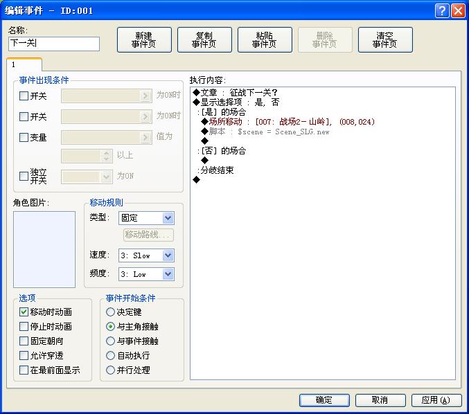469x414 pixels.
Task: Uncheck the 移动时动画 checkbox
Action: [24, 312]
